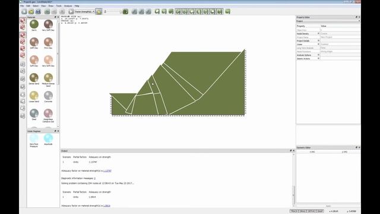Open the Project selector in Property Editor
This screenshot has height=214, width=380.
click(x=328, y=21)
